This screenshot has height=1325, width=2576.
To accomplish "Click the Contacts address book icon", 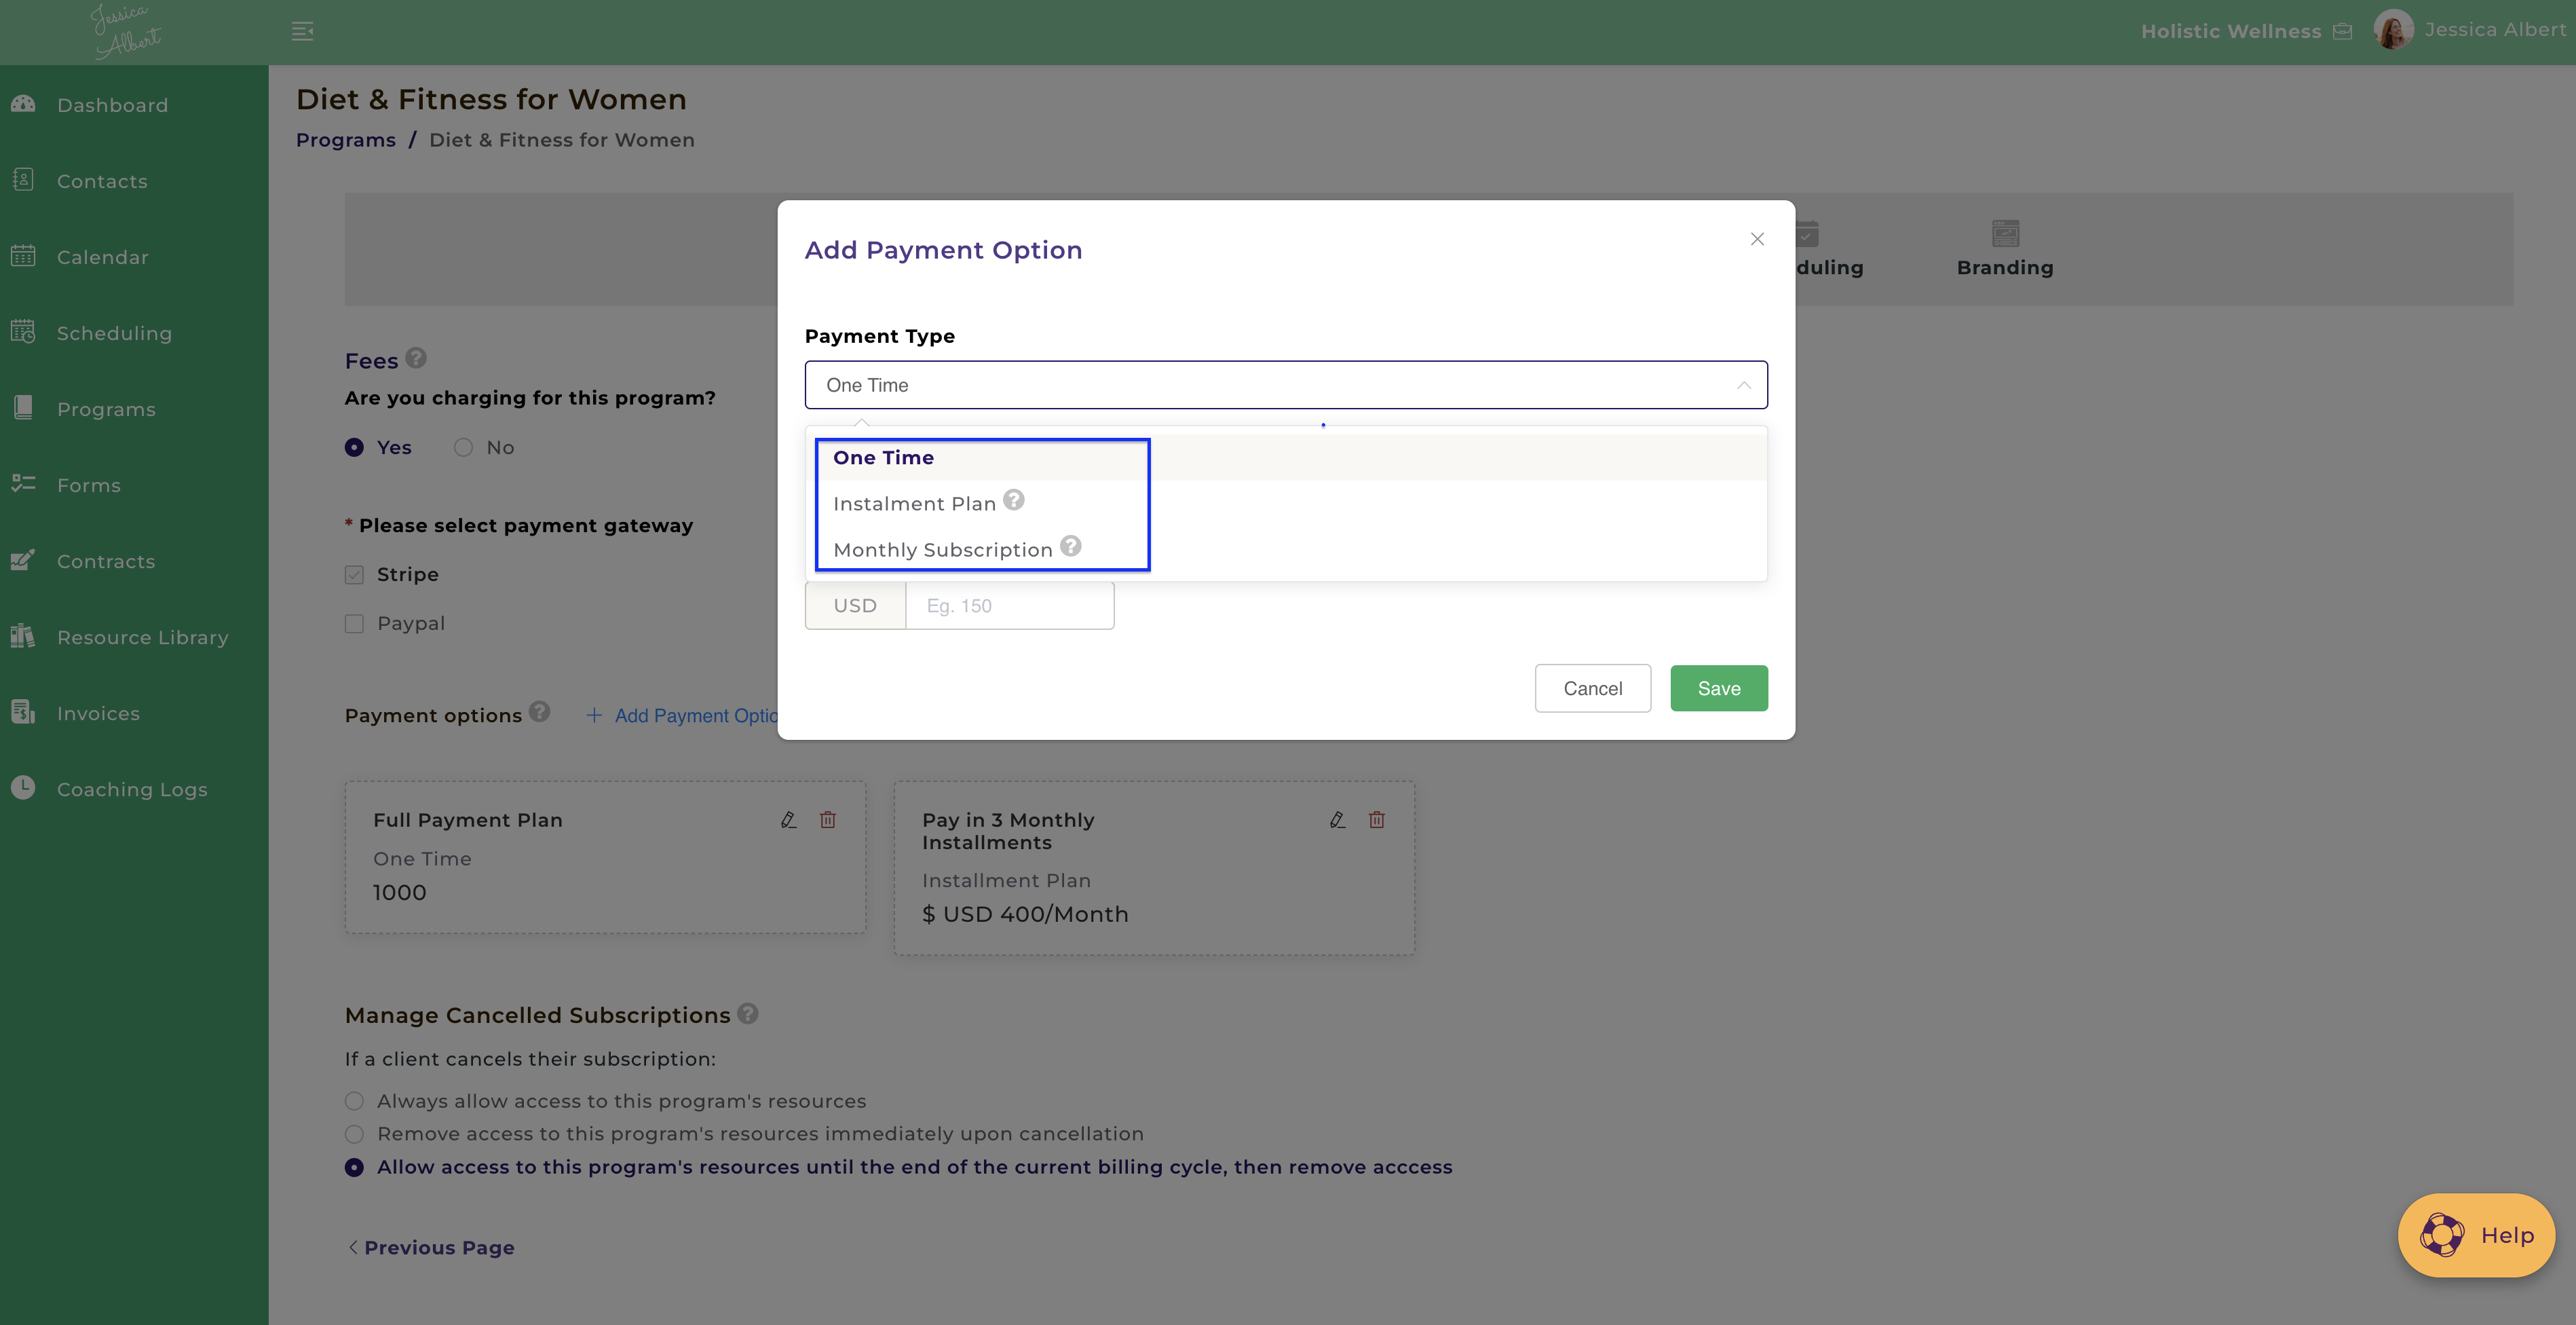I will [23, 180].
